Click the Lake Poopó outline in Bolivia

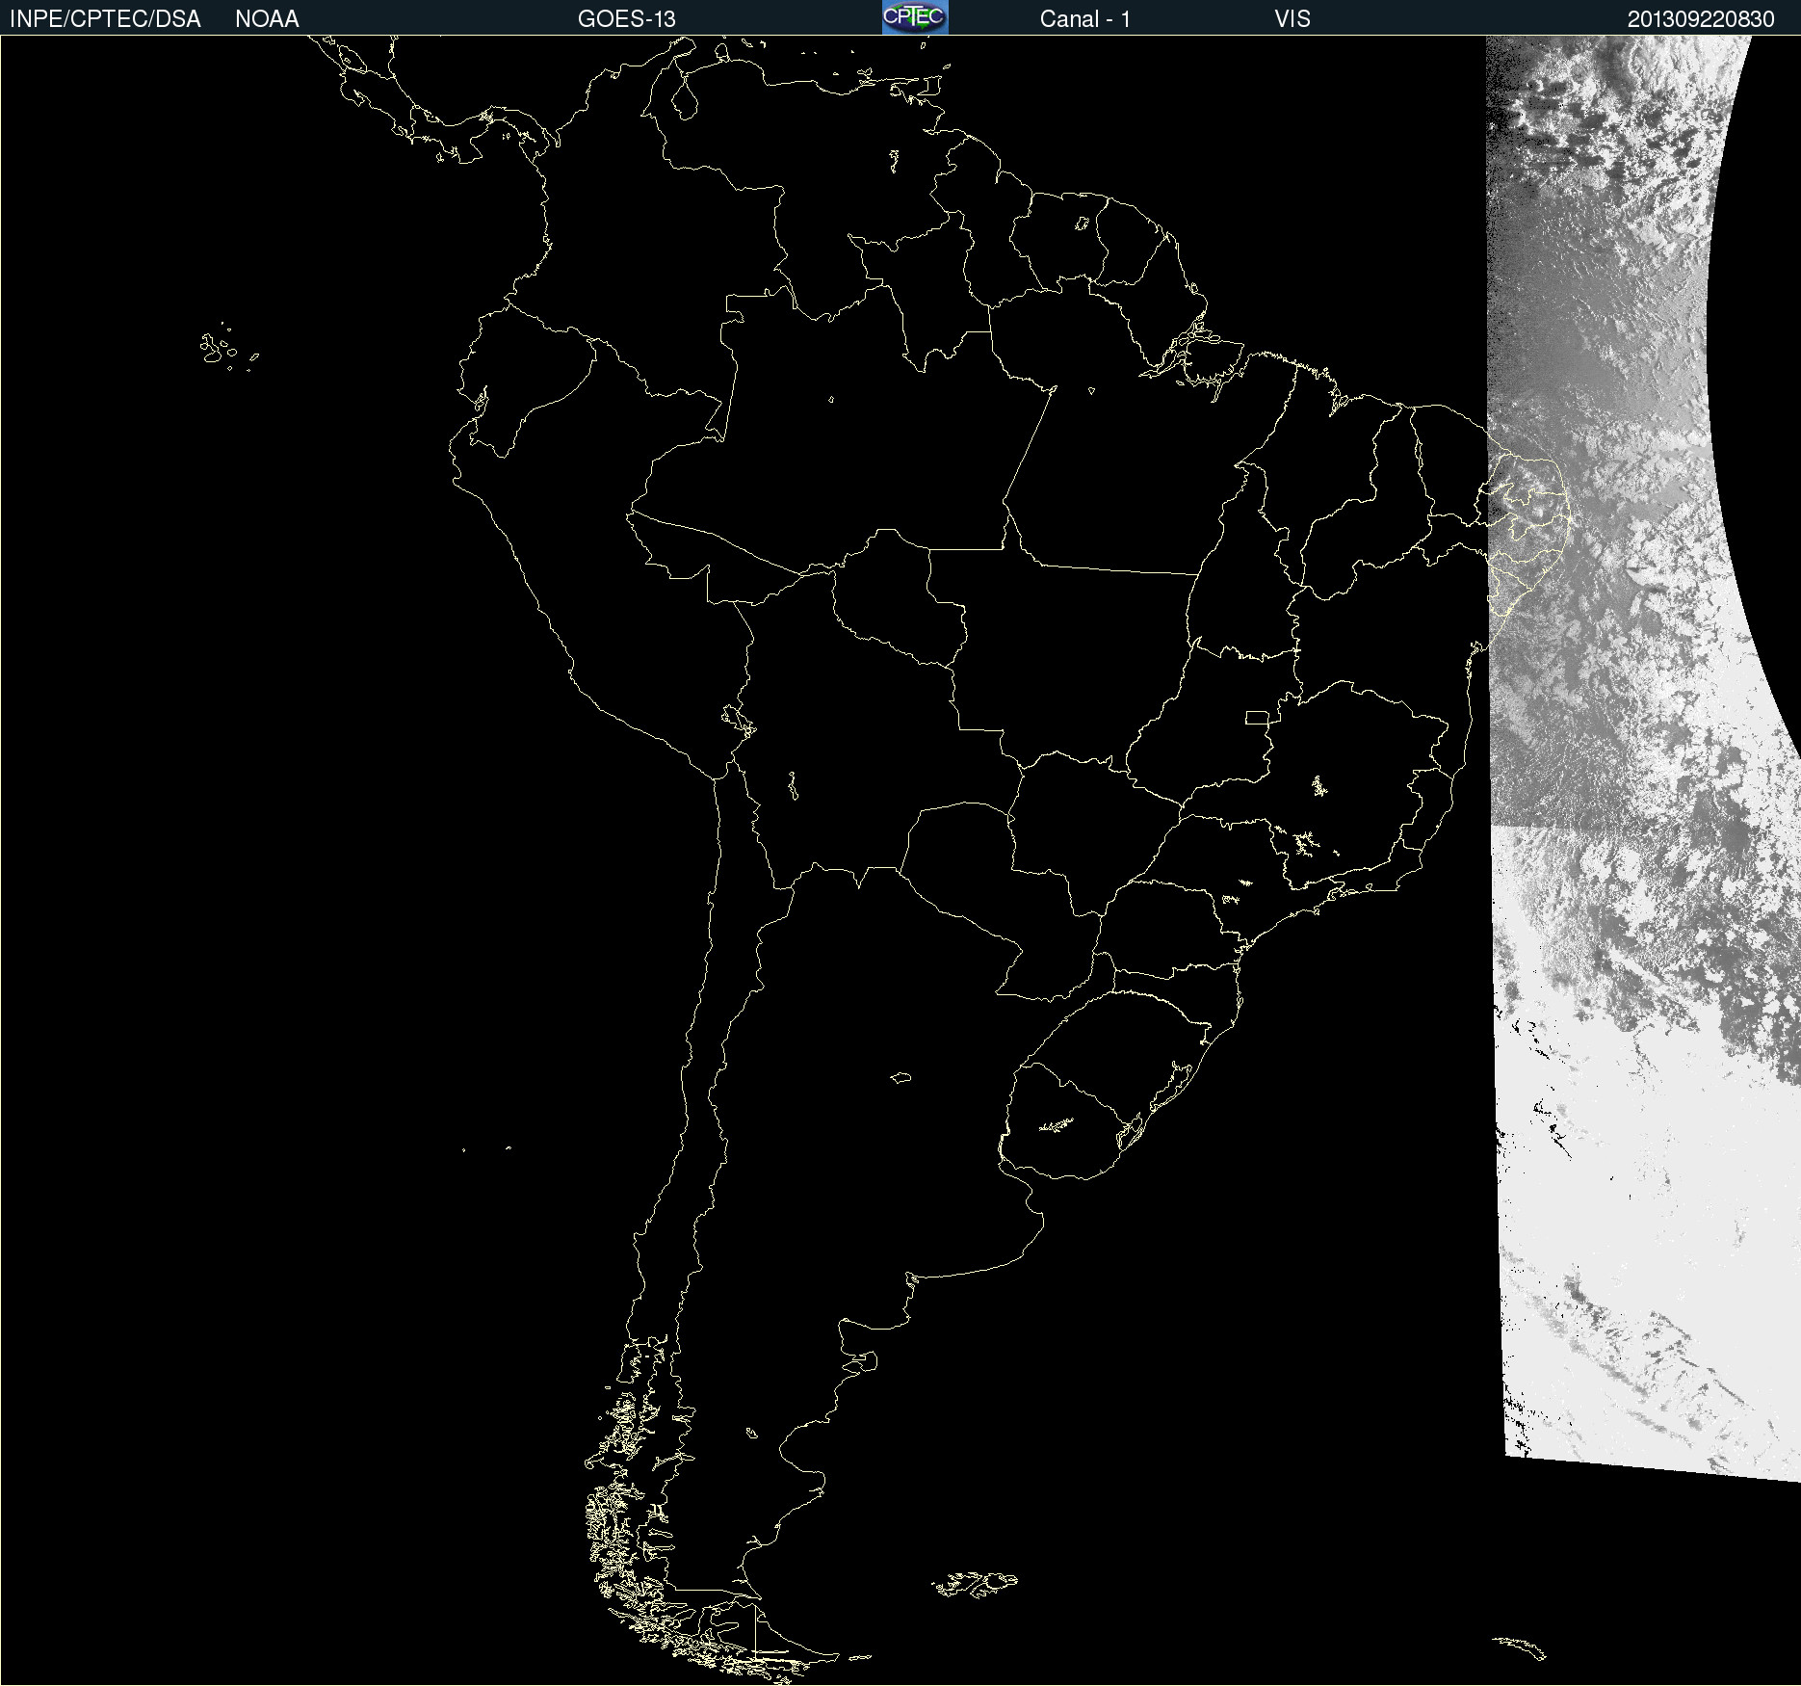793,786
